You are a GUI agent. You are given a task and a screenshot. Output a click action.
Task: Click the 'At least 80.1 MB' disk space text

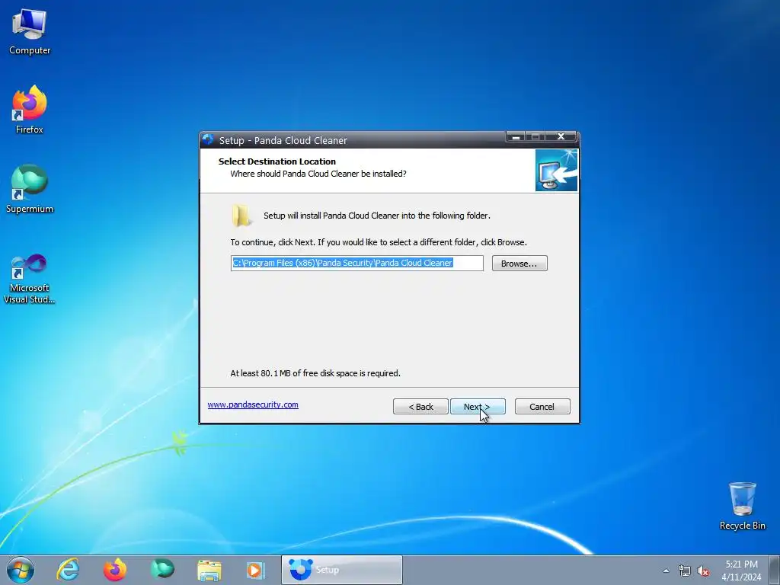tap(315, 373)
